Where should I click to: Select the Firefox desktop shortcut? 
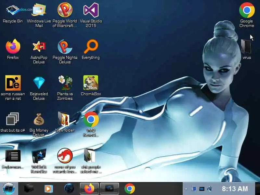(13, 49)
